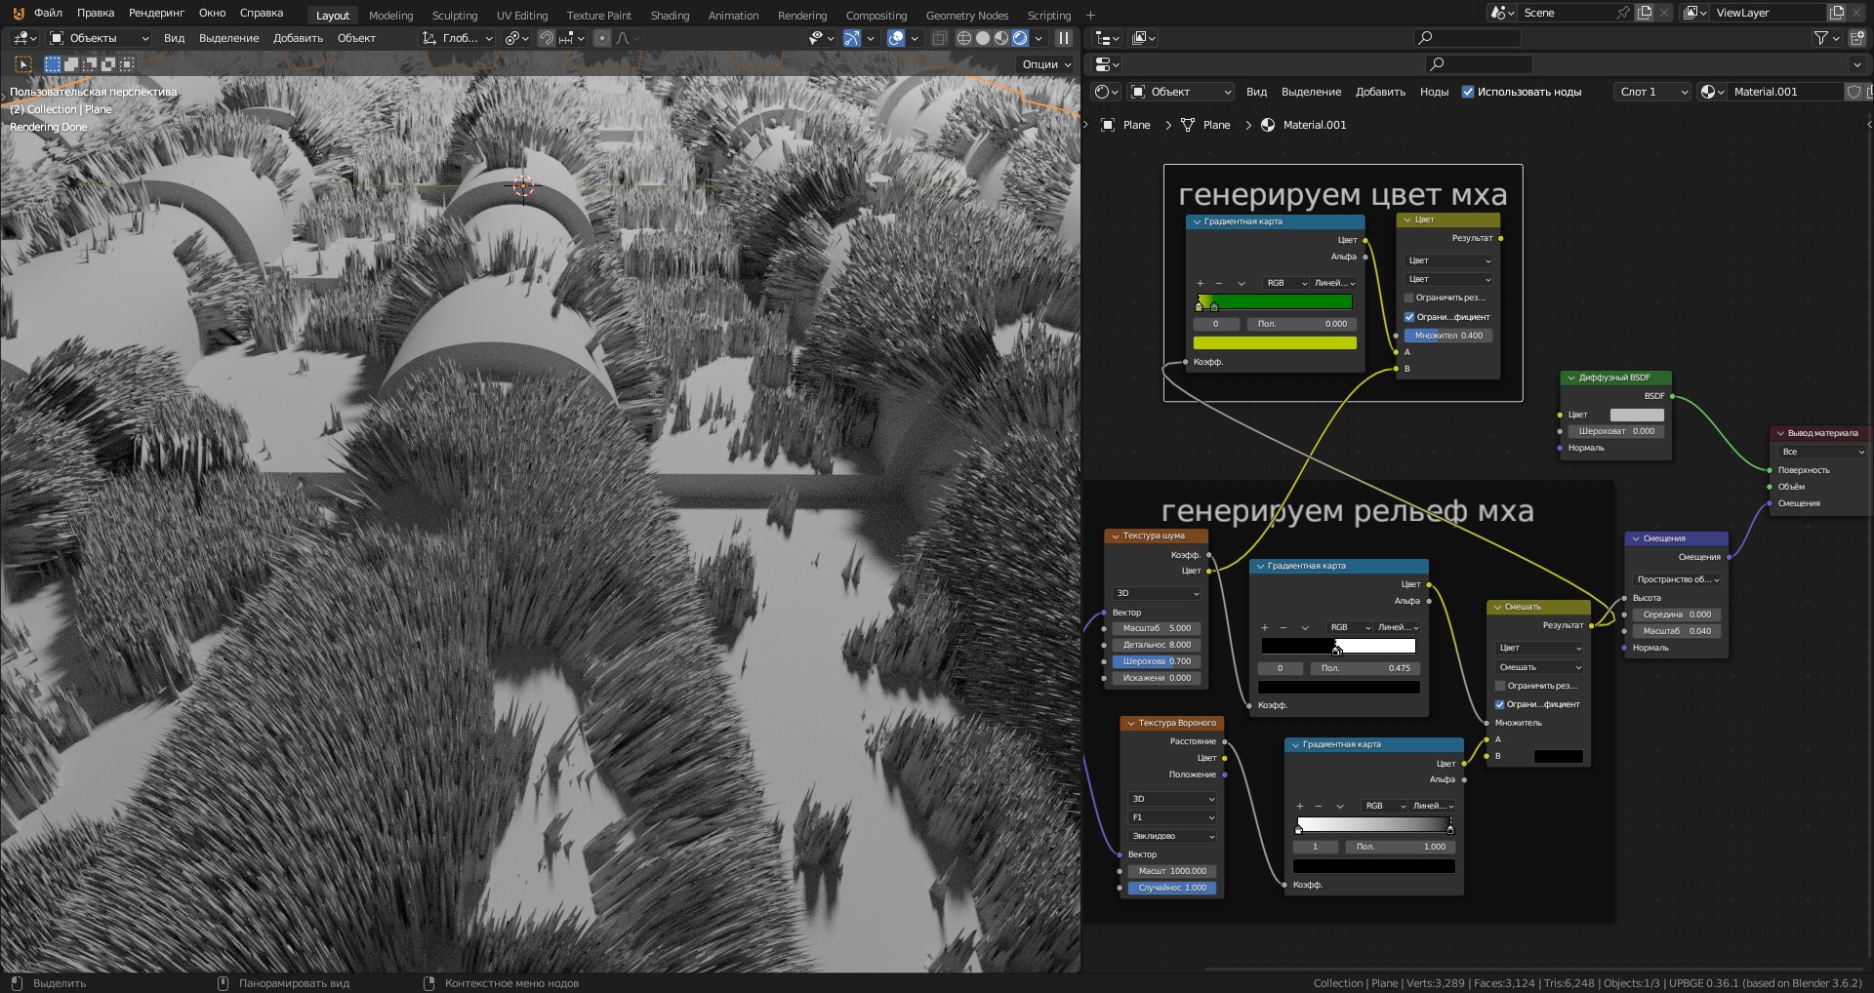
Task: Toggle X-ray view icon
Action: click(939, 38)
